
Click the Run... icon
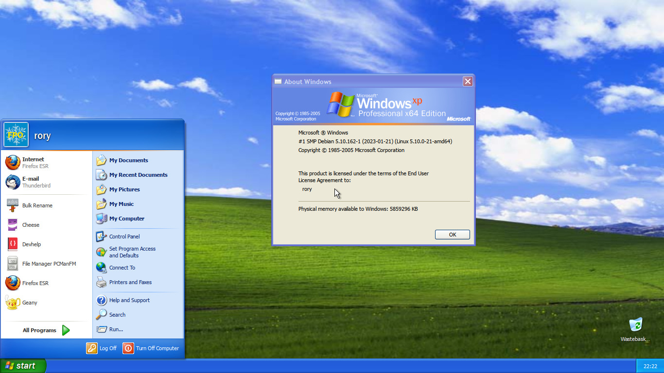(101, 329)
